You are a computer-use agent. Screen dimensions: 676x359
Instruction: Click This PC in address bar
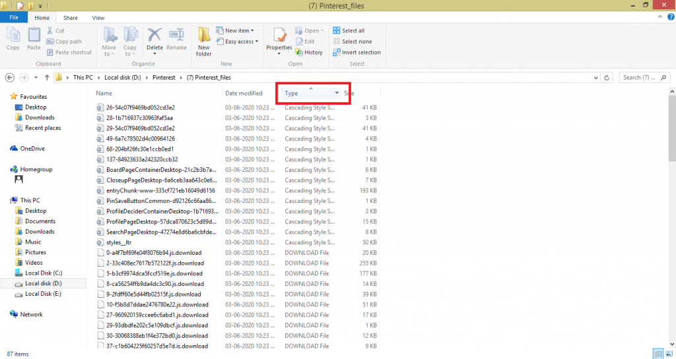pos(83,78)
